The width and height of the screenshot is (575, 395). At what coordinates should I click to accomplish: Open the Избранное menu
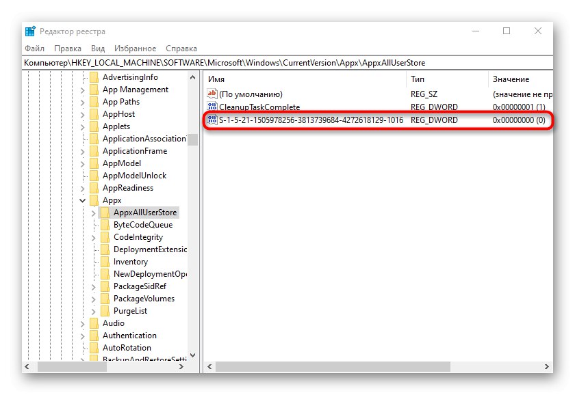[x=136, y=49]
